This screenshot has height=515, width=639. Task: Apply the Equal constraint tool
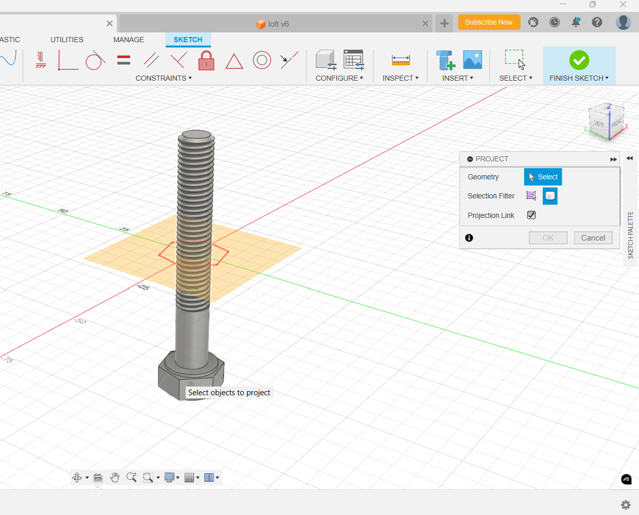coord(123,60)
